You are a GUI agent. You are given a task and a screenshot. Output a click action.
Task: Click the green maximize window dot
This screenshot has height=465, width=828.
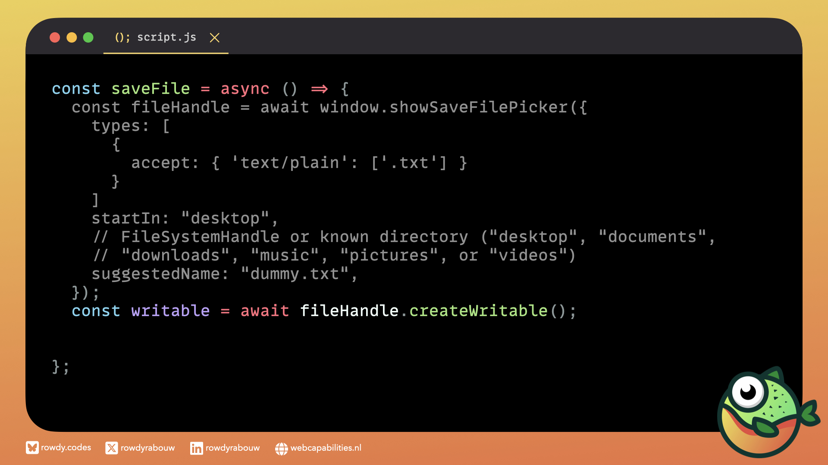point(88,37)
